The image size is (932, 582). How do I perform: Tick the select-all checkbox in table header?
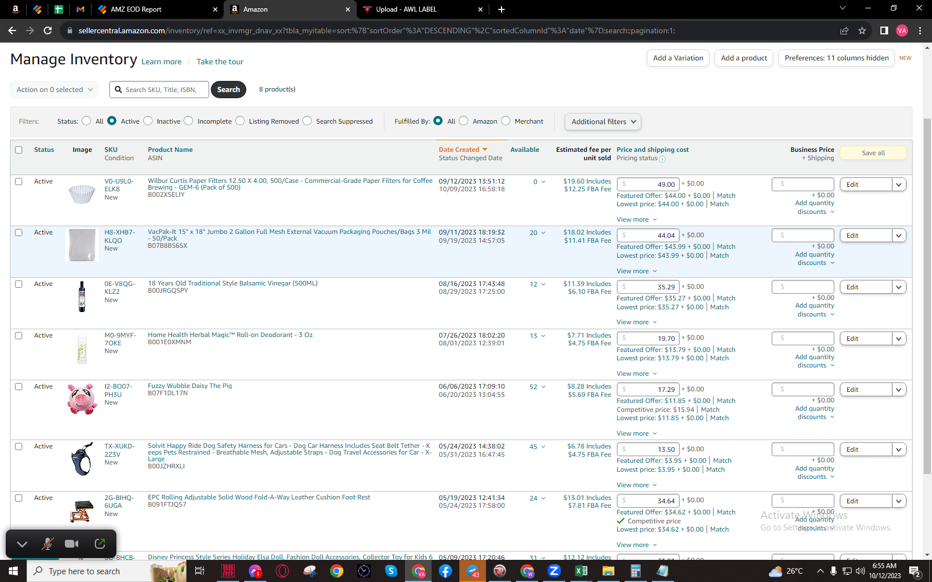(x=19, y=150)
